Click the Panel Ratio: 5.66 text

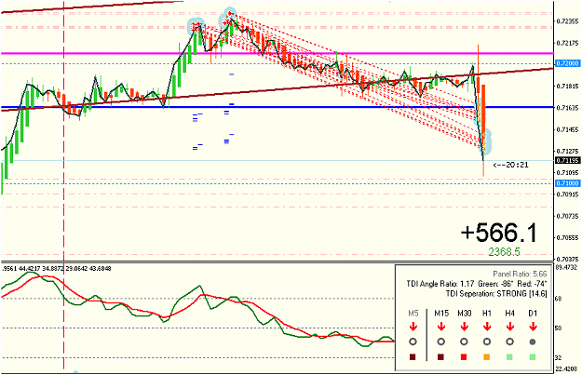520,275
